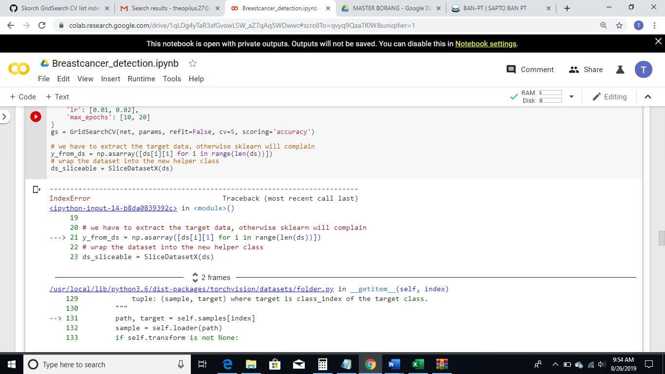Viewport: 665px width, 374px height.
Task: Open a new browser tab
Action: point(567,8)
